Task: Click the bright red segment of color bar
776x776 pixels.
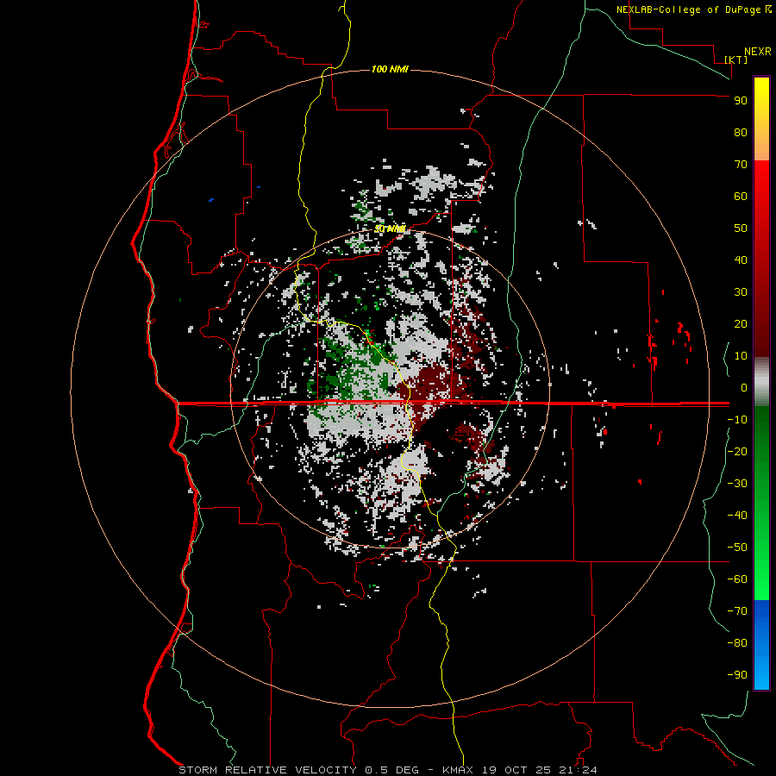Action: [761, 259]
